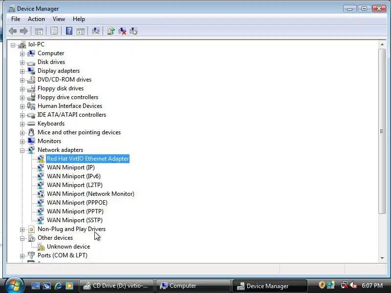Launch Internet Explorer from Quick Launch
The image size is (391, 293).
pos(58,286)
